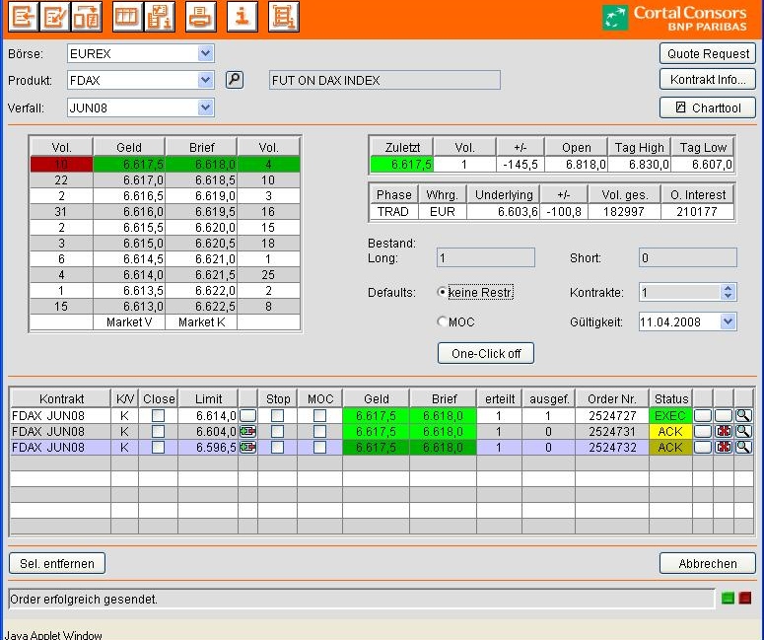Image resolution: width=764 pixels, height=640 pixels.
Task: Click the Kontrakt column header
Action: coord(61,398)
